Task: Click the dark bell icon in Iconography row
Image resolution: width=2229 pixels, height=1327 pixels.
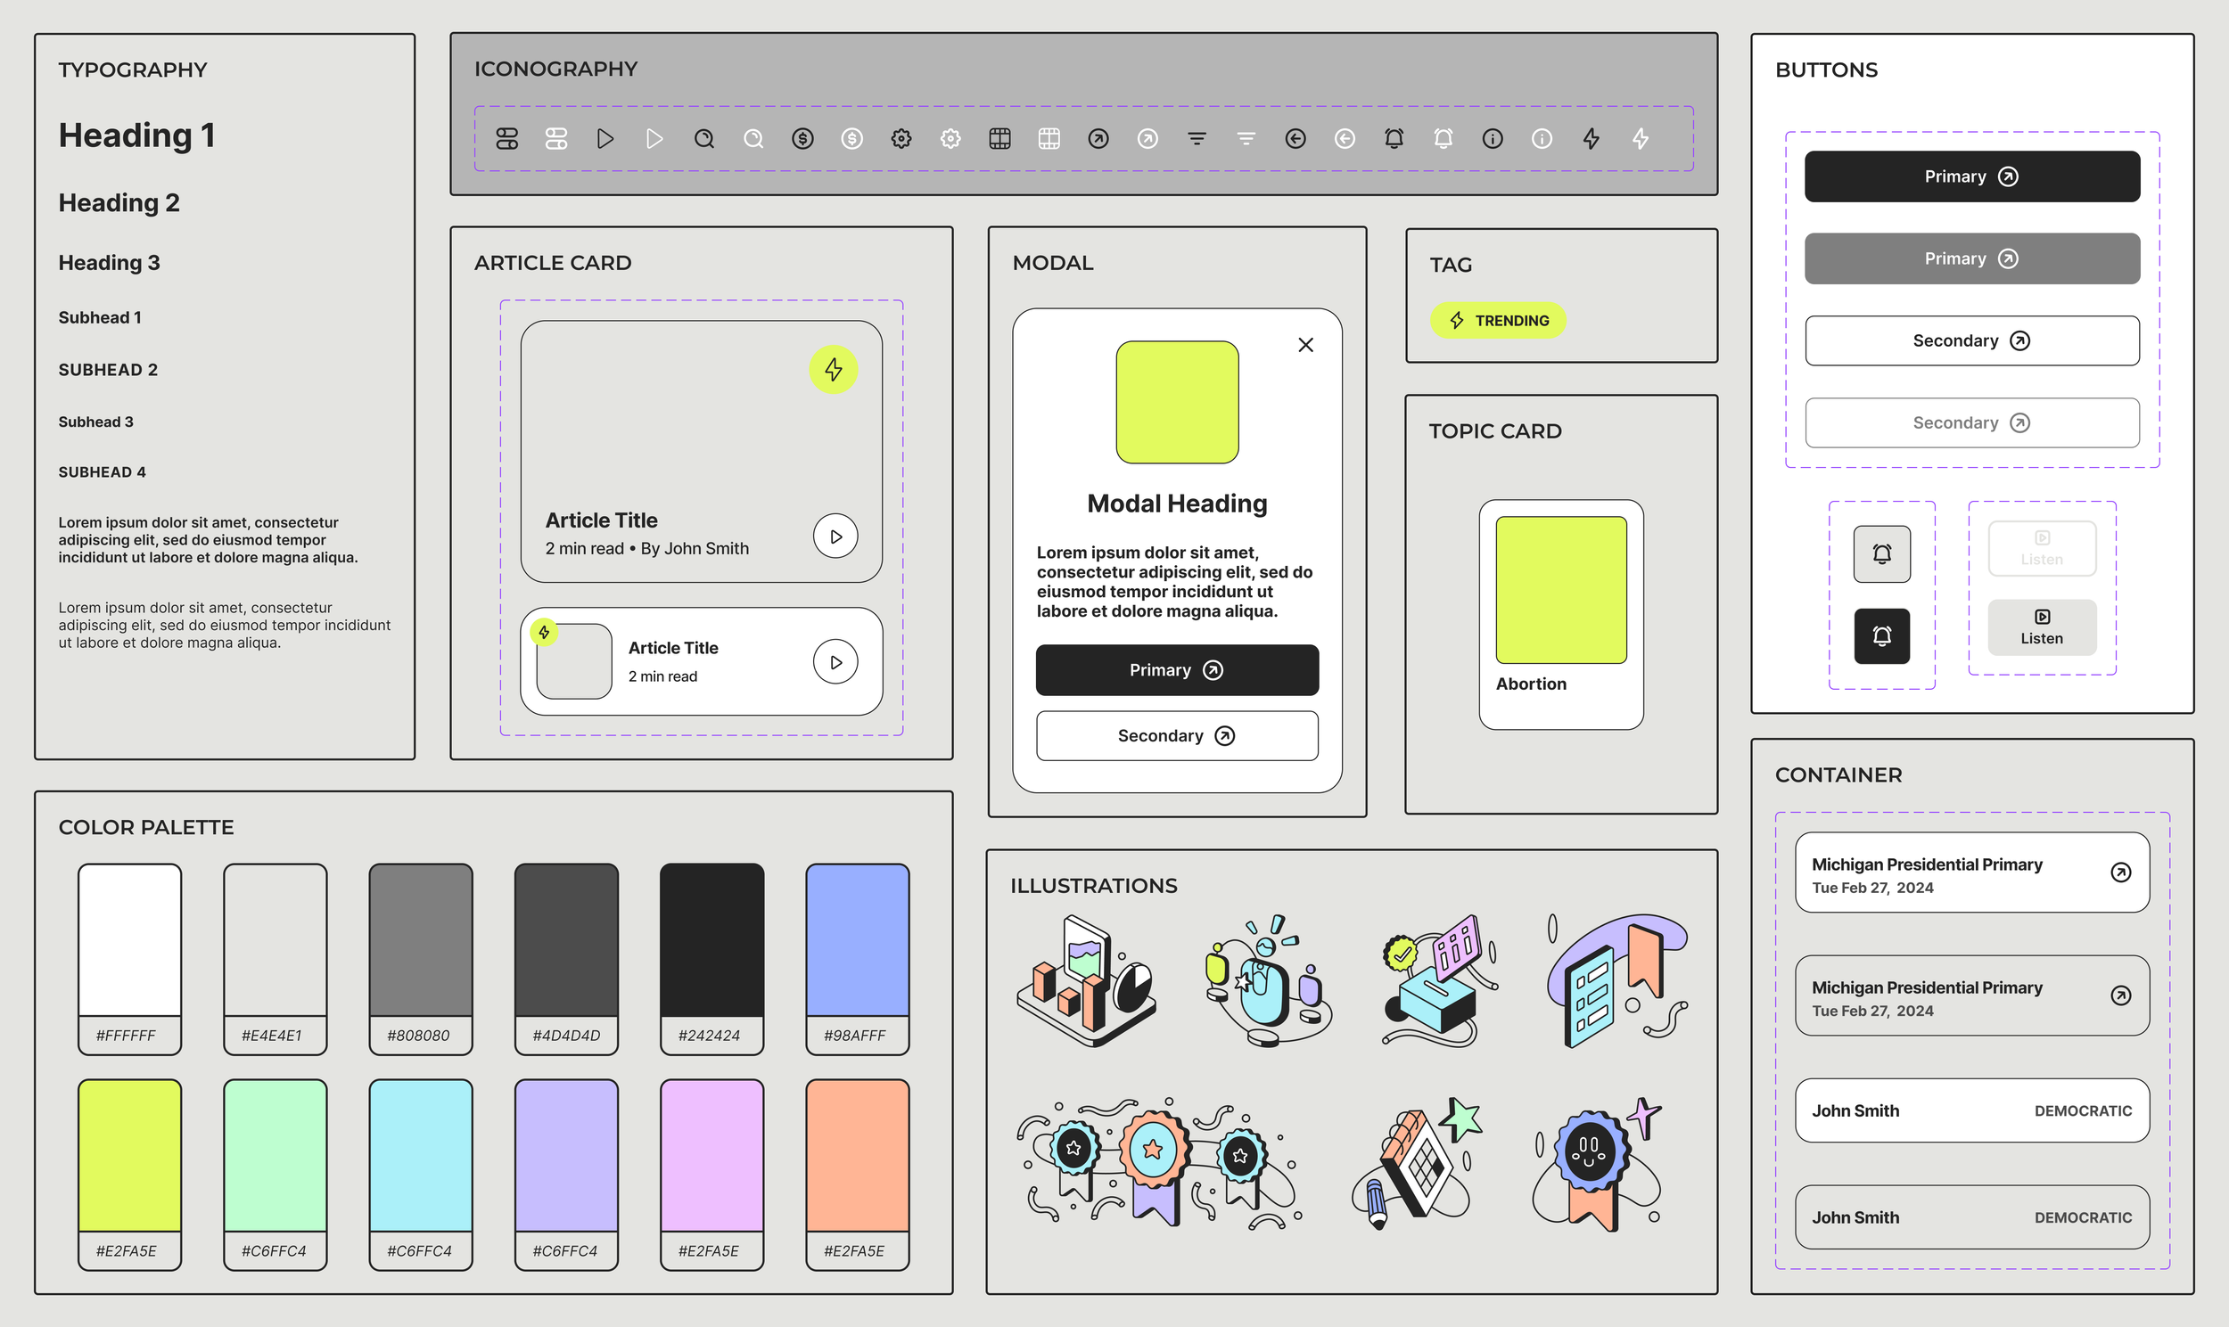Action: point(1394,139)
